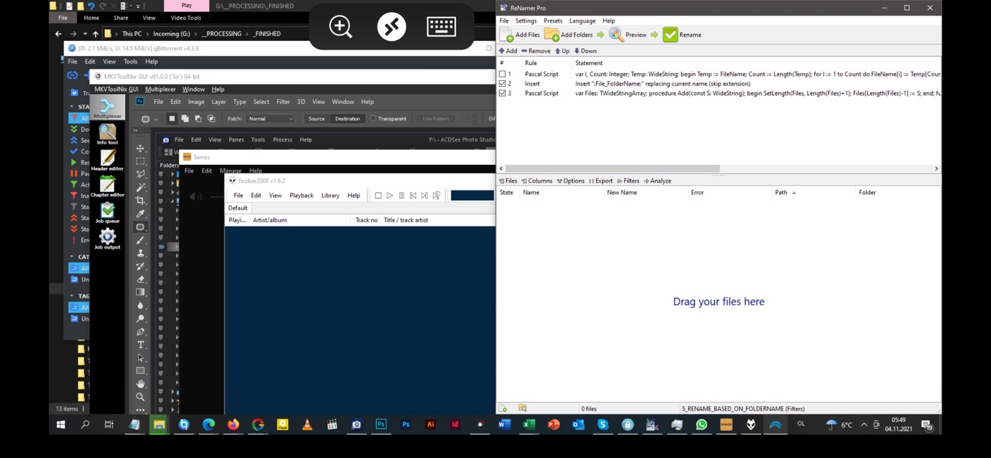Select the Photoshop Eraser tool

(140, 280)
